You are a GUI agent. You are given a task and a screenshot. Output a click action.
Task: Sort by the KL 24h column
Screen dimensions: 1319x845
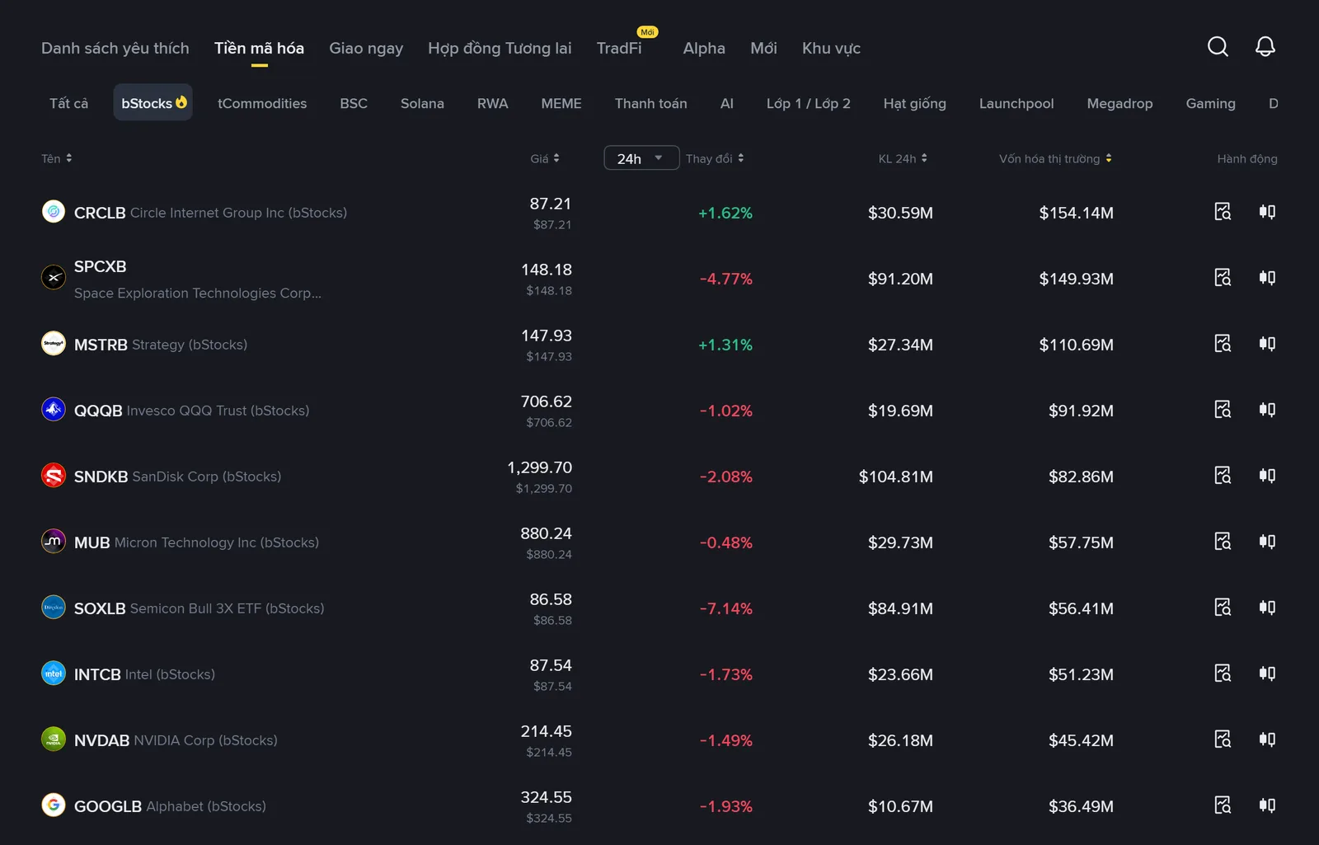(x=903, y=158)
